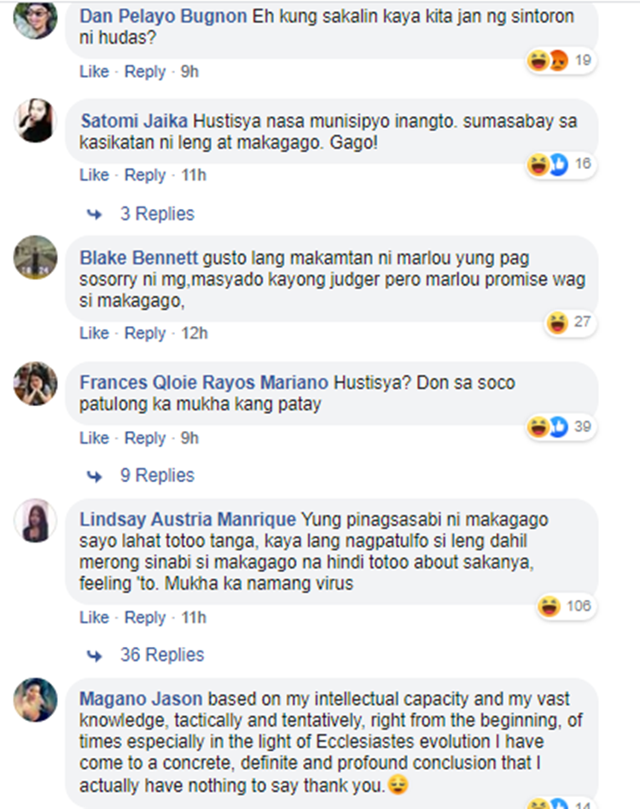Click Satomi Jaika's profile picture
Screen dimensions: 640x809
(35, 120)
